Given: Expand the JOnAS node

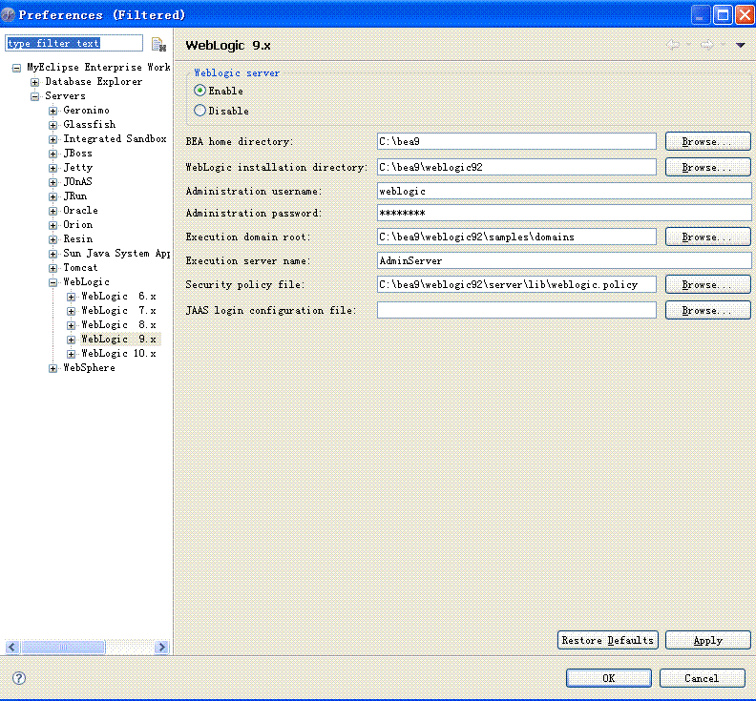Looking at the screenshot, I should tap(53, 182).
